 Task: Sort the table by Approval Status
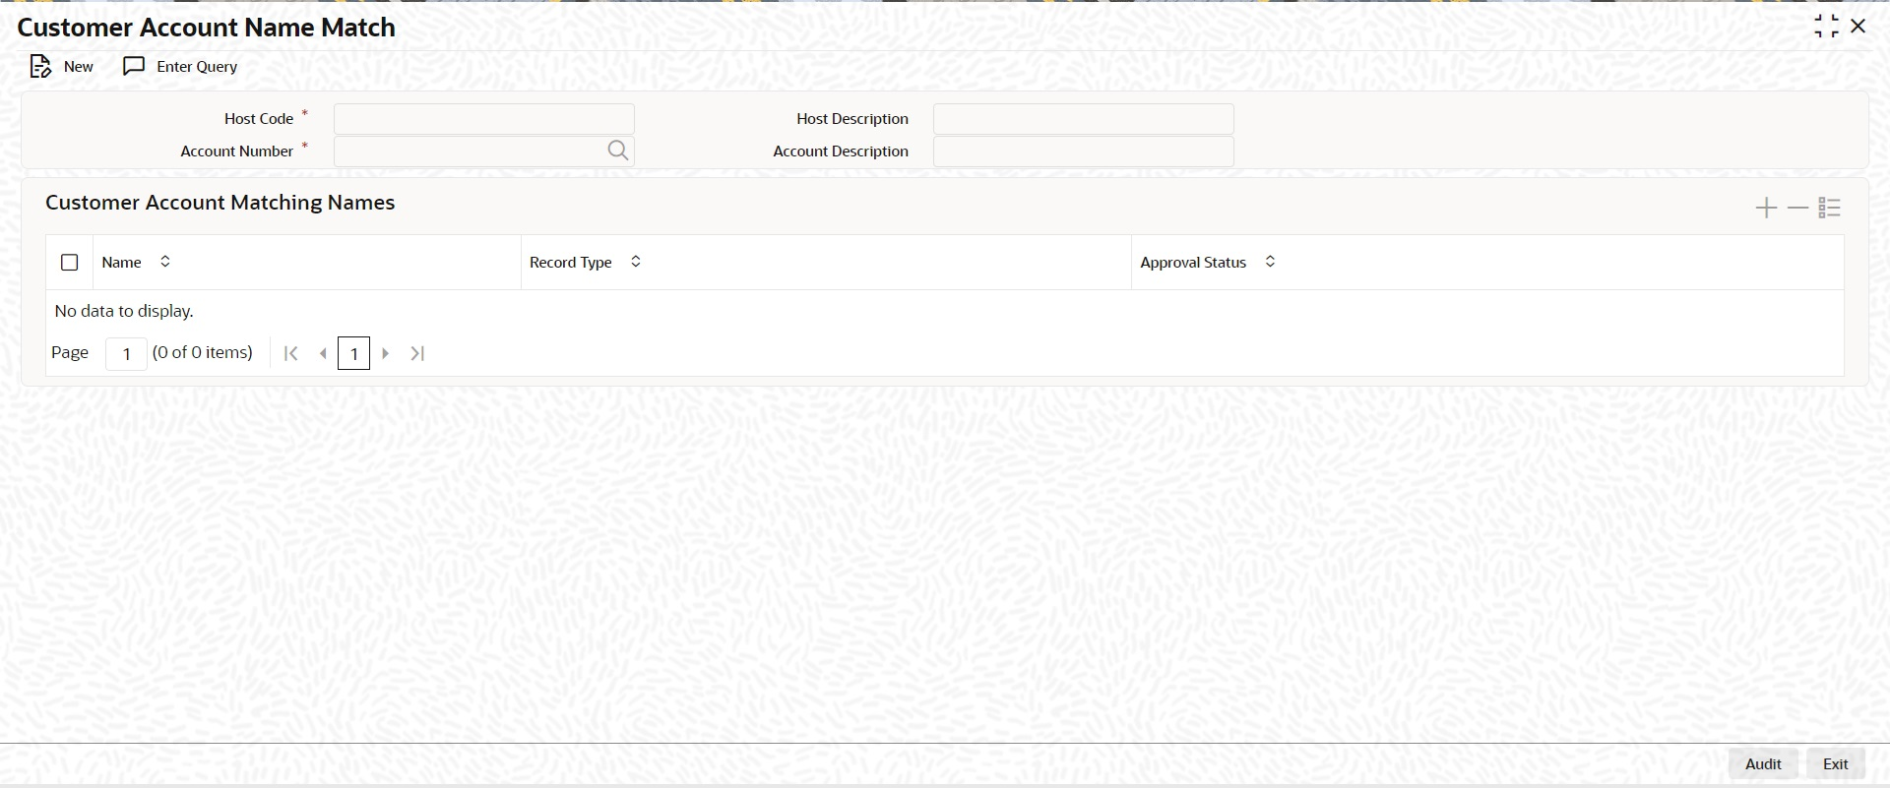(x=1270, y=262)
